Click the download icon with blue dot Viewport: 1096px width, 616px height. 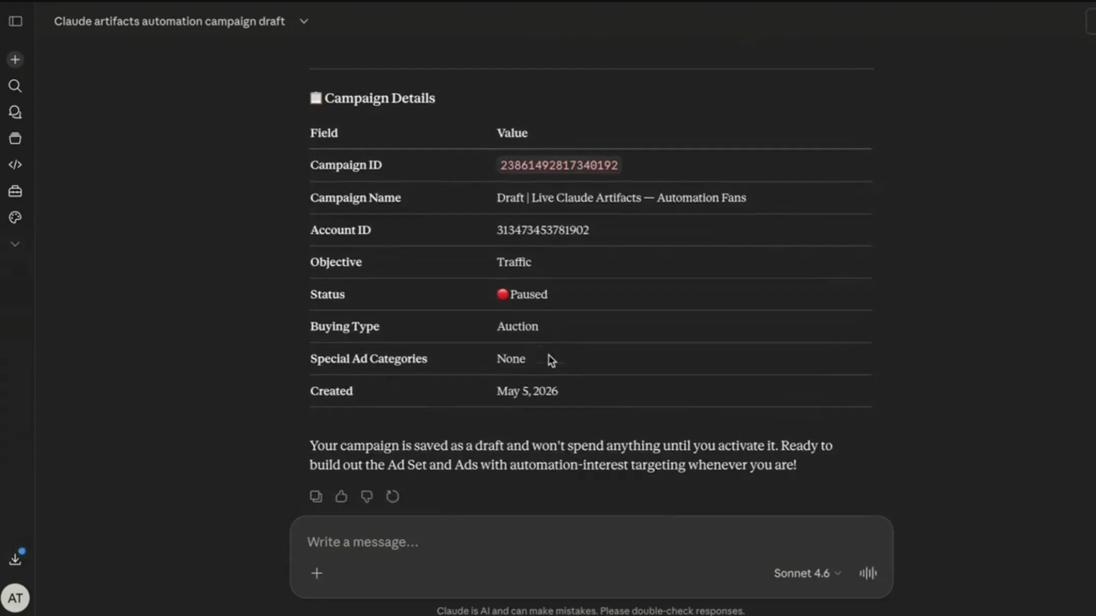pos(15,559)
